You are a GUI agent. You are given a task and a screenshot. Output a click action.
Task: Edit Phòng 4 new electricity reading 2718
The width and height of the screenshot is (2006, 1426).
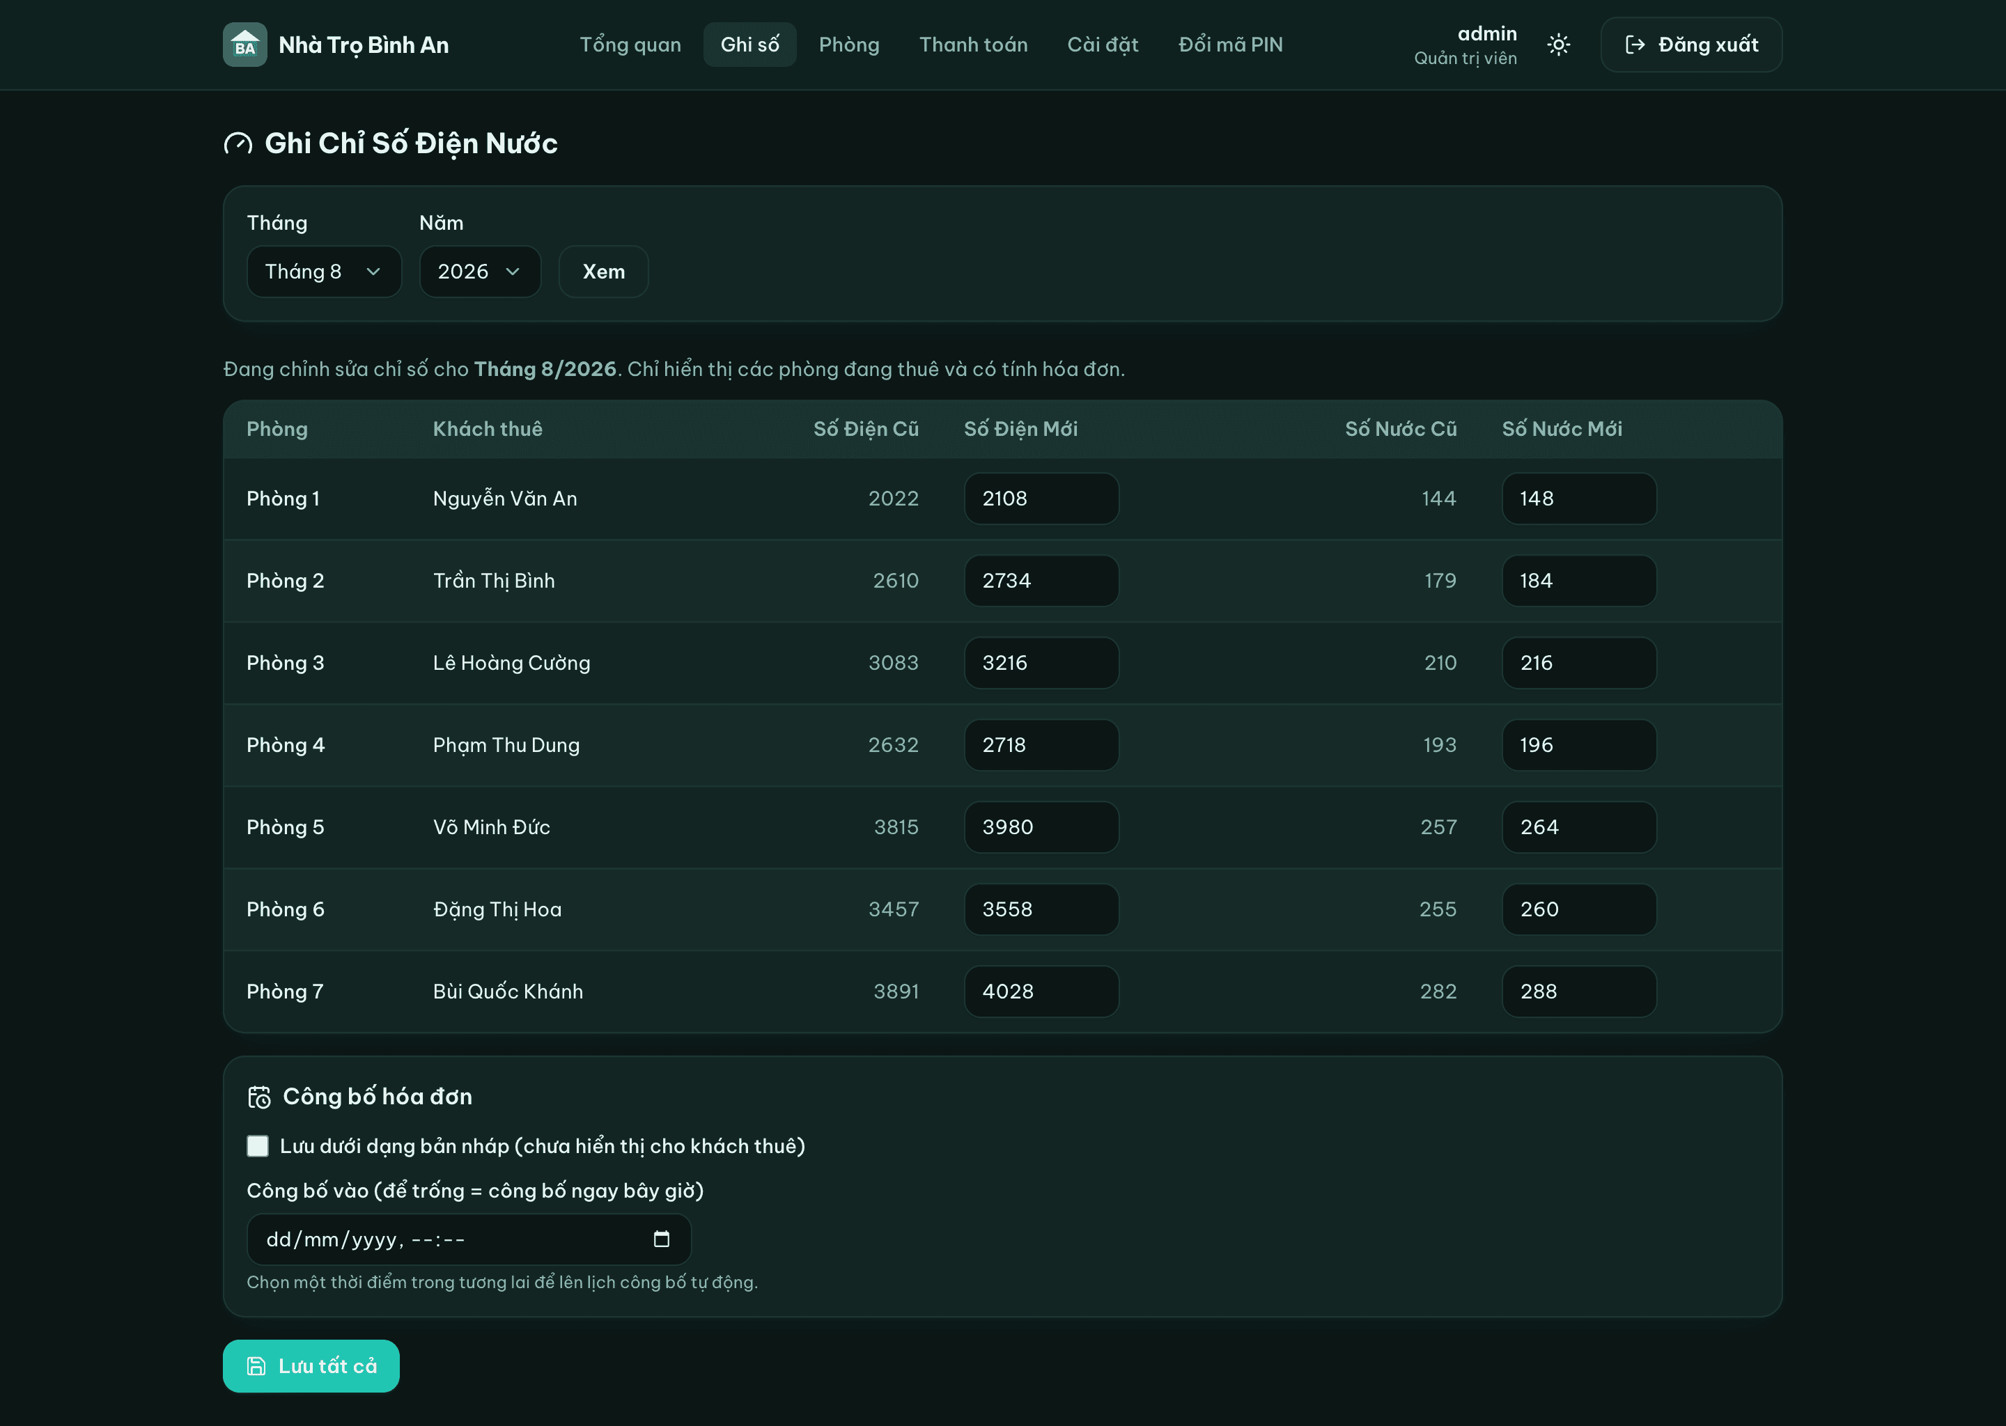point(1041,744)
